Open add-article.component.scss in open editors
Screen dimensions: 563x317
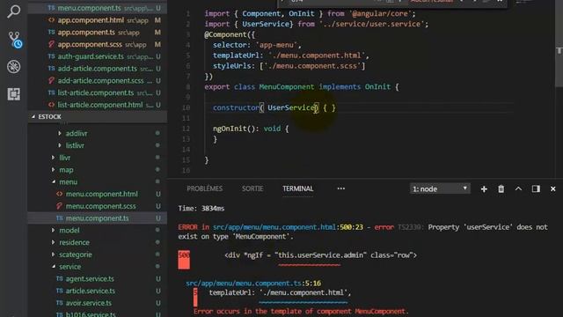[100, 81]
